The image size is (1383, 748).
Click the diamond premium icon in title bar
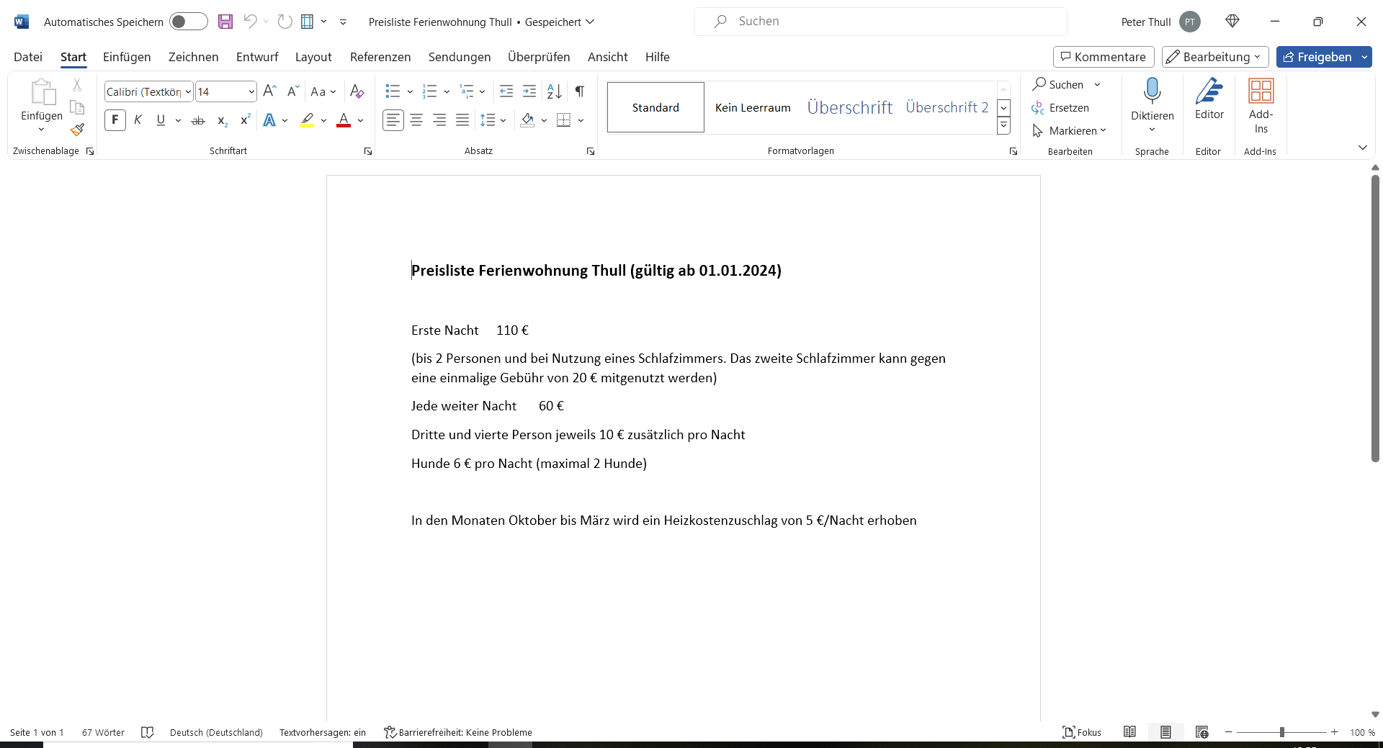tap(1232, 22)
